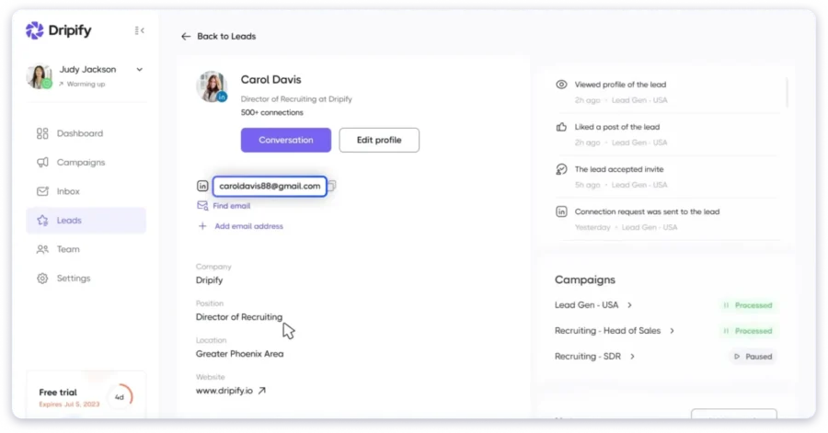Click the Inbox envelope icon
Screen dimensions: 828x433
point(42,191)
